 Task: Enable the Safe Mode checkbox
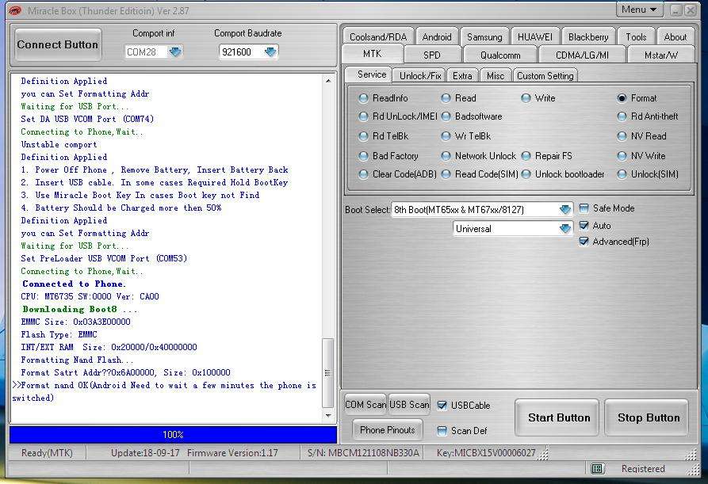584,208
